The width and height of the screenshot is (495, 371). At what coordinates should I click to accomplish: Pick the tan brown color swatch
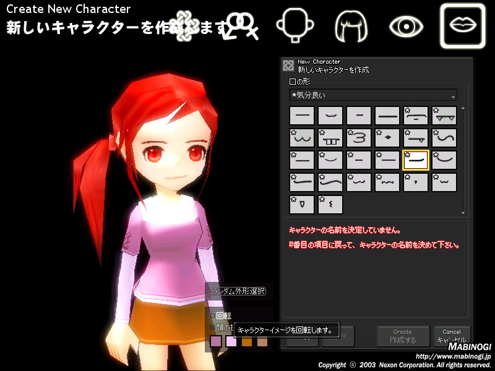262,341
